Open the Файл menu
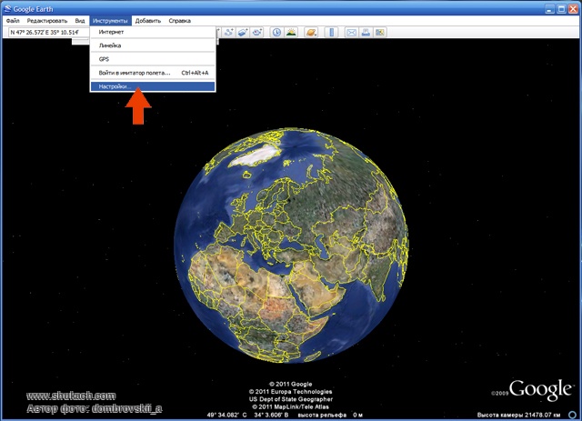Screen dimensions: 582x421 pyautogui.click(x=13, y=21)
